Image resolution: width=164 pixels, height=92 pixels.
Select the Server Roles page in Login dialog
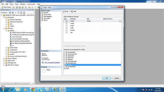coord(47,14)
